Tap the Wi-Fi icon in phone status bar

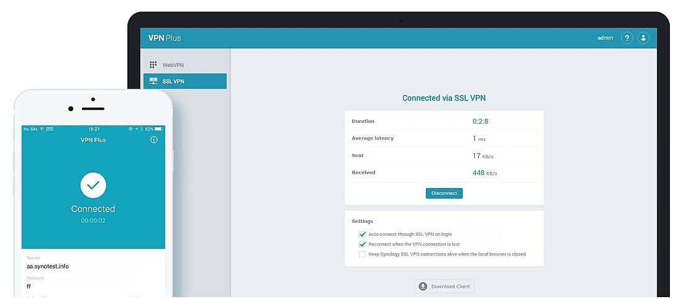coord(42,129)
